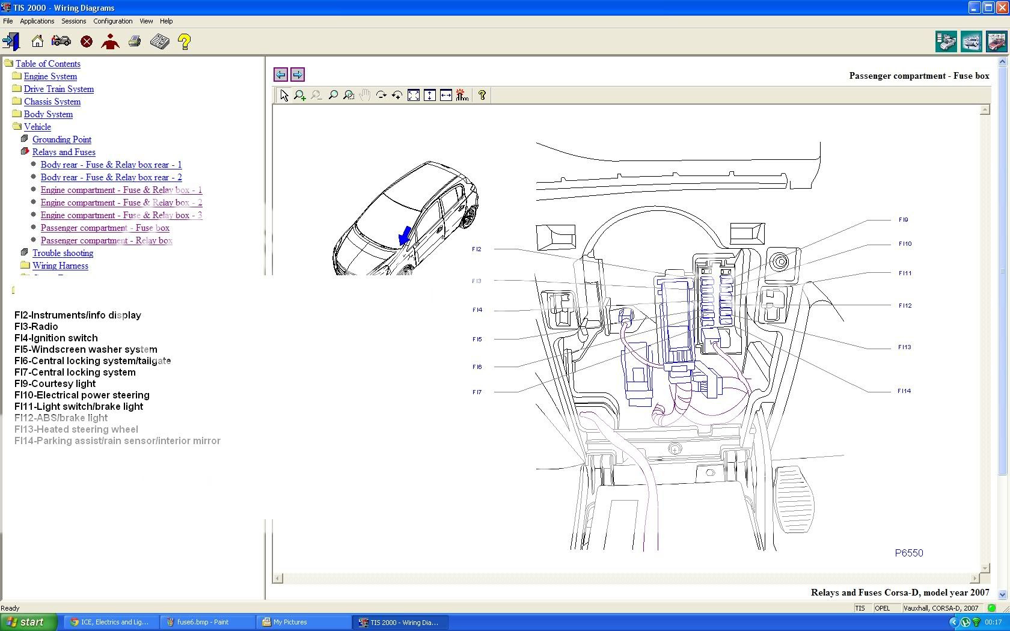
Task: Open the vehicle selection car-mechanic icon
Action: tap(61, 41)
